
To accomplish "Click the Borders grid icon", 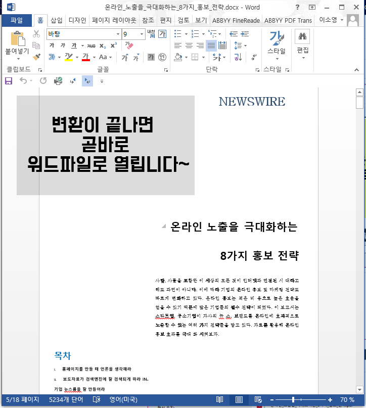I will (195, 57).
